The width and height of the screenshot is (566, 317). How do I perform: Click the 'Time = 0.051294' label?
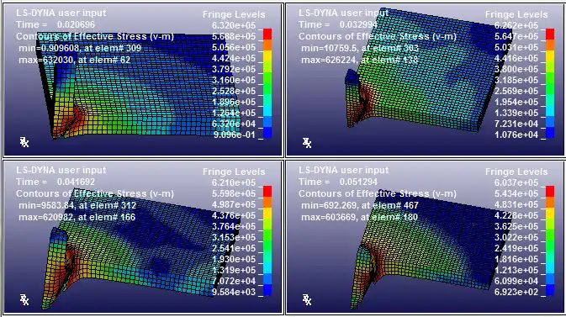point(338,182)
